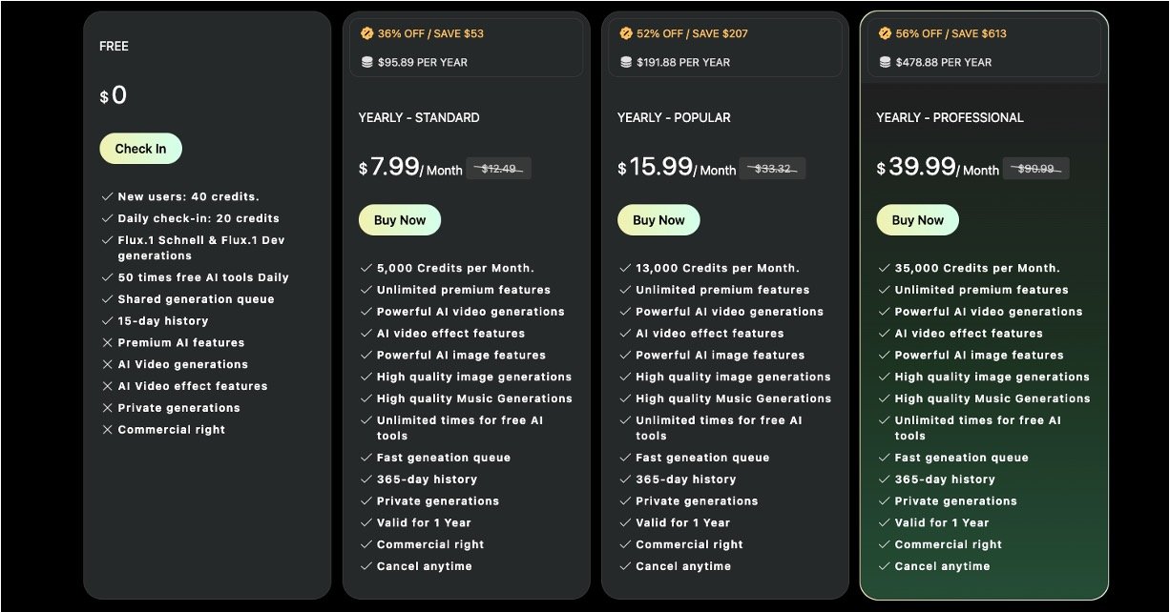Click the Check In button on Free plan
The height and width of the screenshot is (612, 1170).
(x=140, y=149)
